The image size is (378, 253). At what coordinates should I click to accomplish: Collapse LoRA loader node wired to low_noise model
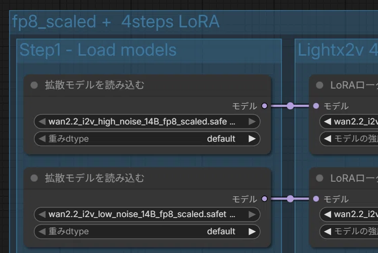point(319,178)
